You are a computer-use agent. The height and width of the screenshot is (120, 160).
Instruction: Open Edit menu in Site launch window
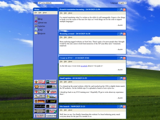click(65, 110)
